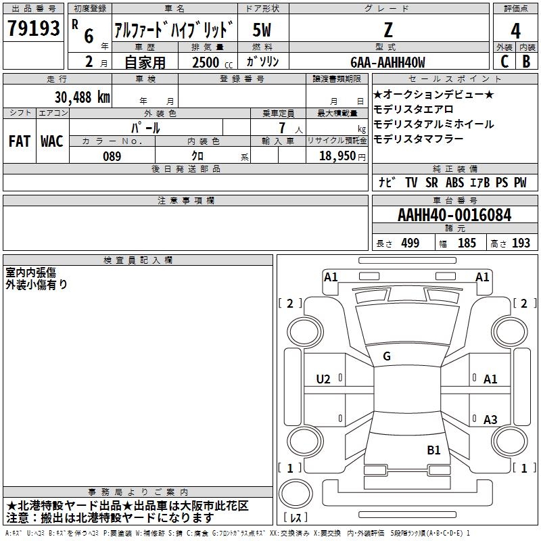Screen dimensions: 541x541
Task: Select chassis number AAHH40-0016084
Action: click(454, 215)
